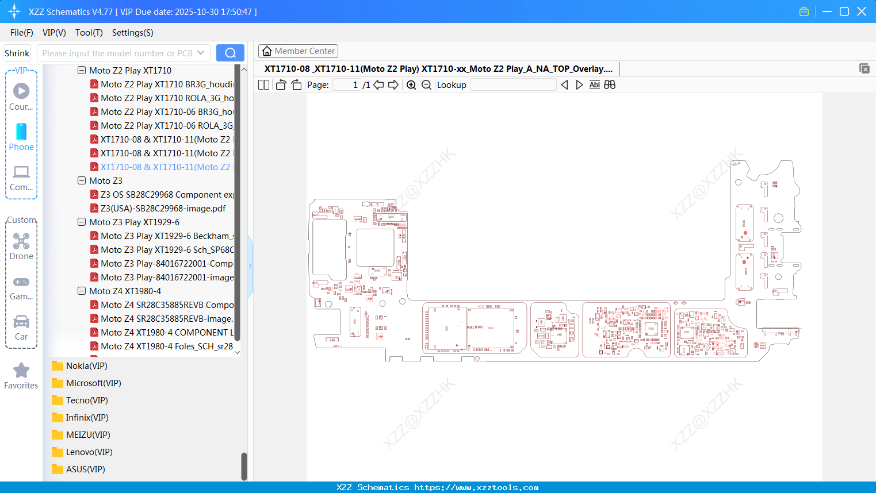Collapse the Moto Z4 XT1980-4 node
Viewport: 876px width, 493px height.
[x=82, y=291]
